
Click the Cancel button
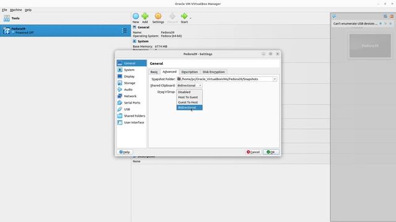(253, 152)
